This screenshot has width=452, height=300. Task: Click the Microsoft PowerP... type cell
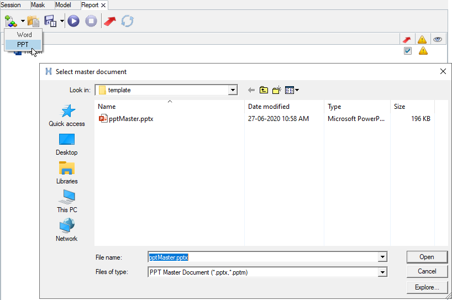356,119
